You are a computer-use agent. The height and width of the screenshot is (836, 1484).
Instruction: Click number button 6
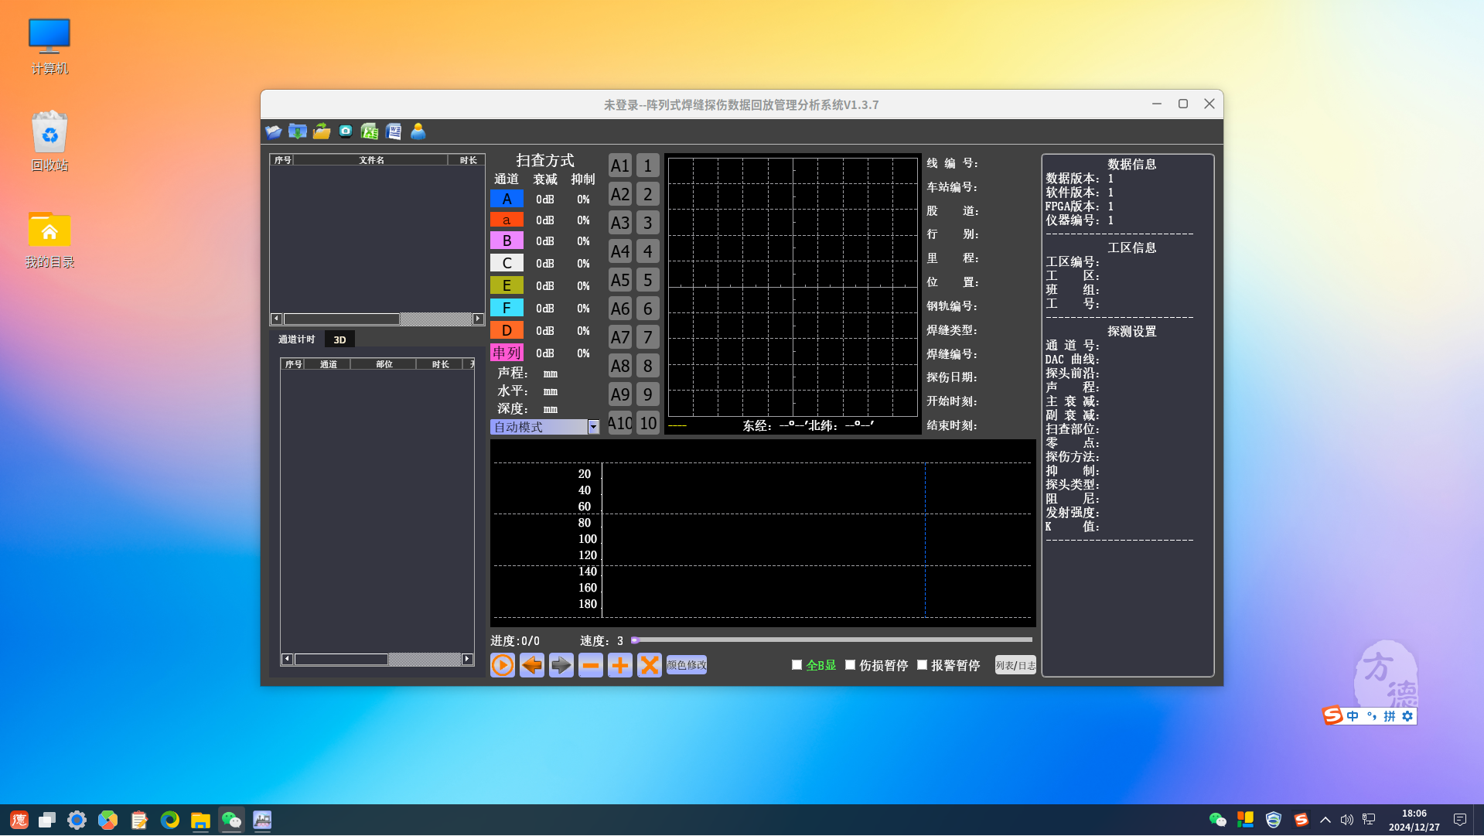click(648, 309)
